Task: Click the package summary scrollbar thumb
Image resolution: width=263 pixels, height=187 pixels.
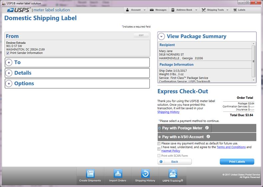Action: [x=254, y=61]
